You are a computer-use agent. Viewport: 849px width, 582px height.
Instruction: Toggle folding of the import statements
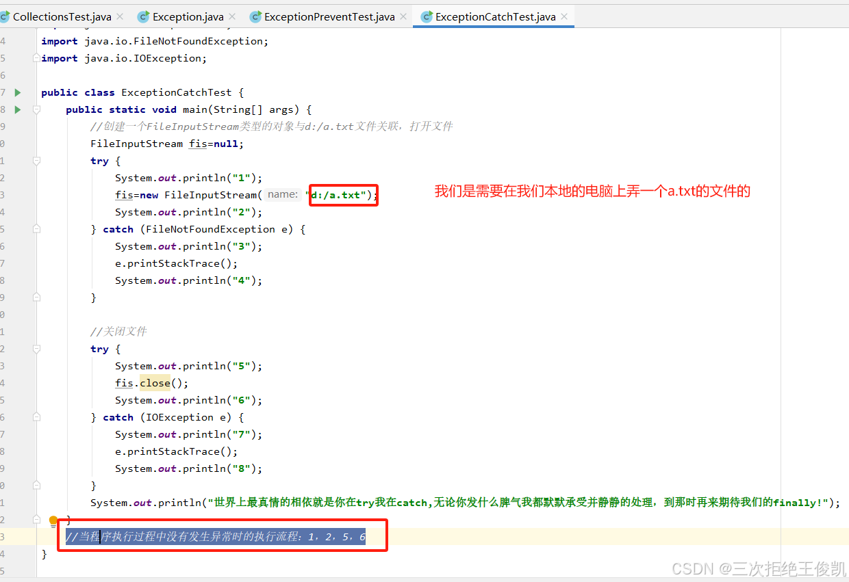pyautogui.click(x=36, y=57)
